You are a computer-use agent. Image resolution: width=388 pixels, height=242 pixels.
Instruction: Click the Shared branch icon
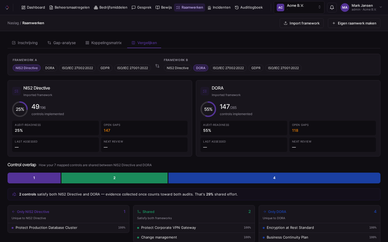tap(139, 212)
